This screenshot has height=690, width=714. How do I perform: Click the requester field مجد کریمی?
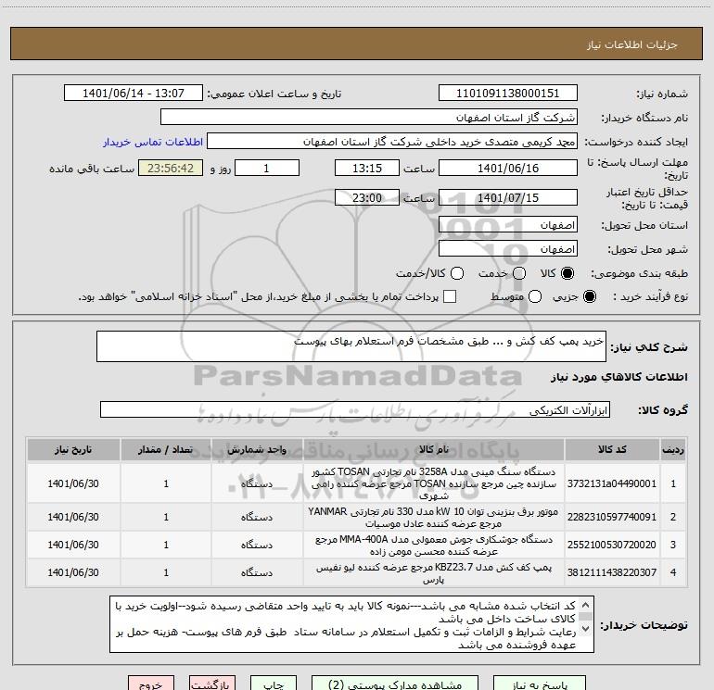(x=392, y=141)
